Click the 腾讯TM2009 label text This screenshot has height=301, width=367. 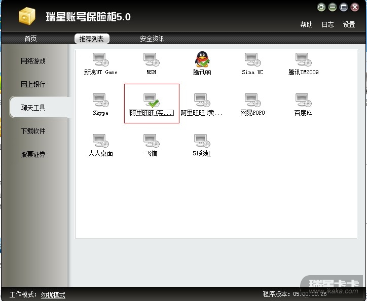tap(303, 72)
